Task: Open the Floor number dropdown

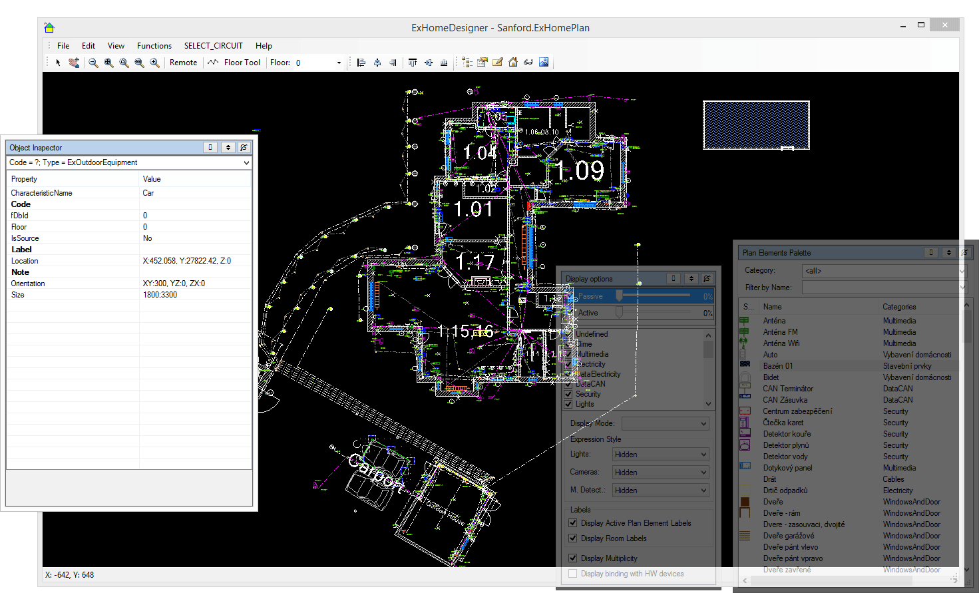Action: (339, 63)
